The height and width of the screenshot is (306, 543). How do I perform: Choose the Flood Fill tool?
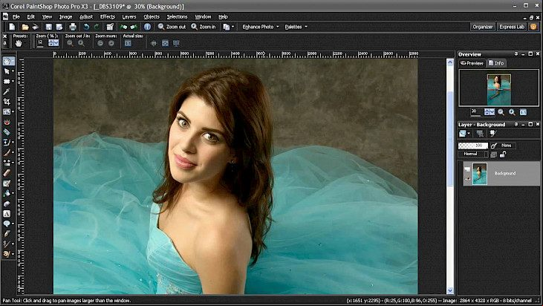click(7, 193)
